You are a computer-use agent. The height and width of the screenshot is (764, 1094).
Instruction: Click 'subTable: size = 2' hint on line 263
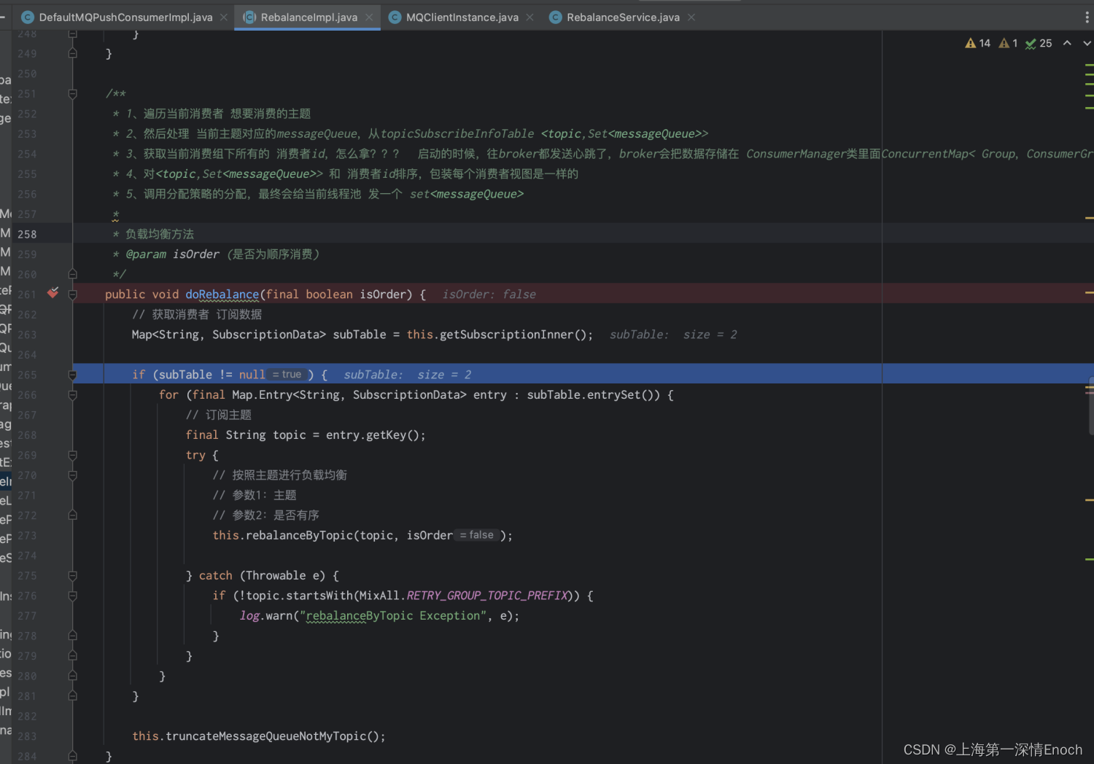tap(673, 335)
